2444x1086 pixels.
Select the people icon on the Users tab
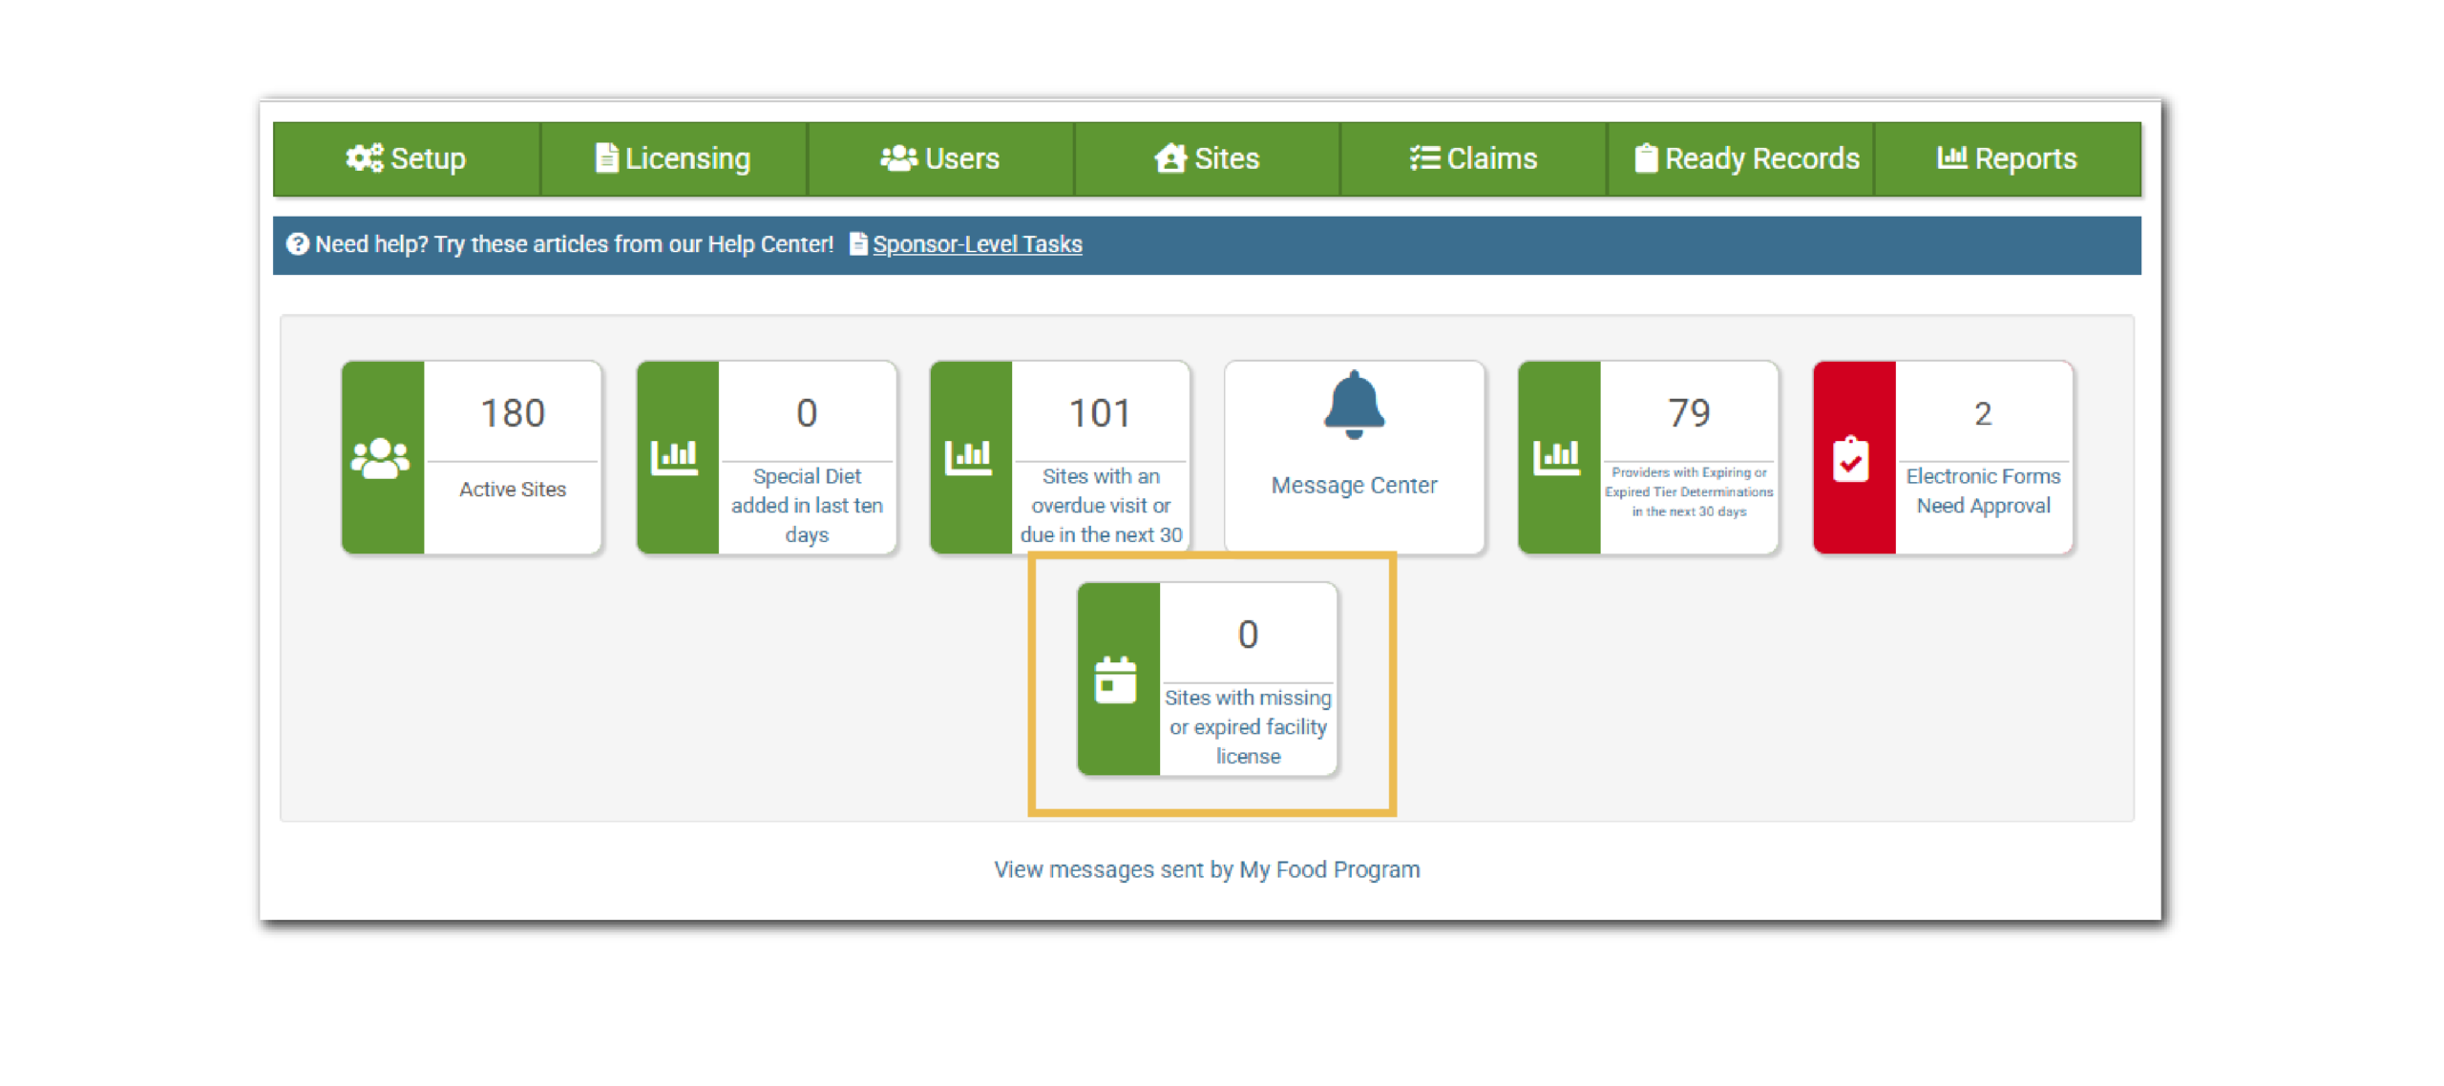[898, 158]
